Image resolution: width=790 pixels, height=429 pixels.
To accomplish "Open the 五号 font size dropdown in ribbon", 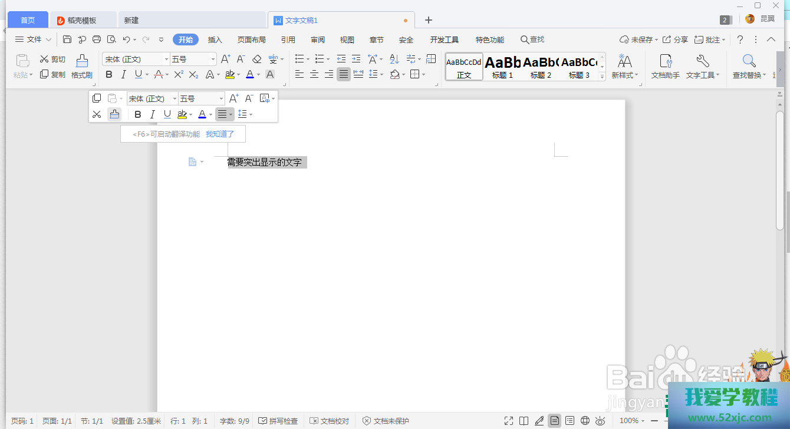I will (213, 59).
